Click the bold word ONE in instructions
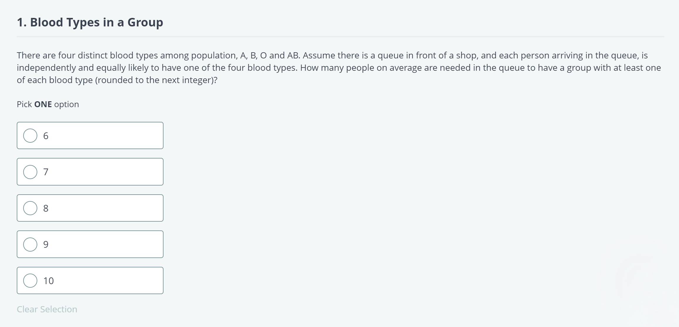Screen dimensions: 679x327 (x=43, y=104)
